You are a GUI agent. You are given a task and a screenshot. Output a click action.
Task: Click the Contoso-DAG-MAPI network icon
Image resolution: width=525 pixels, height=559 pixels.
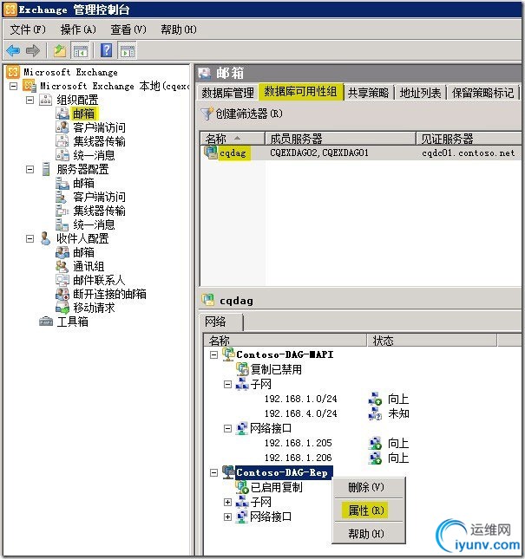tap(228, 354)
